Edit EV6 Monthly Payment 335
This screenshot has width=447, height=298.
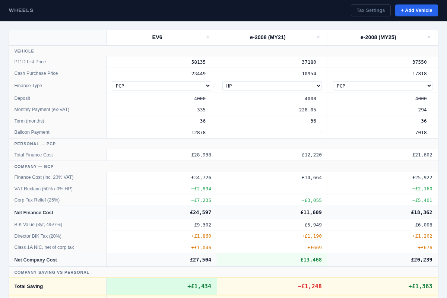161,110
